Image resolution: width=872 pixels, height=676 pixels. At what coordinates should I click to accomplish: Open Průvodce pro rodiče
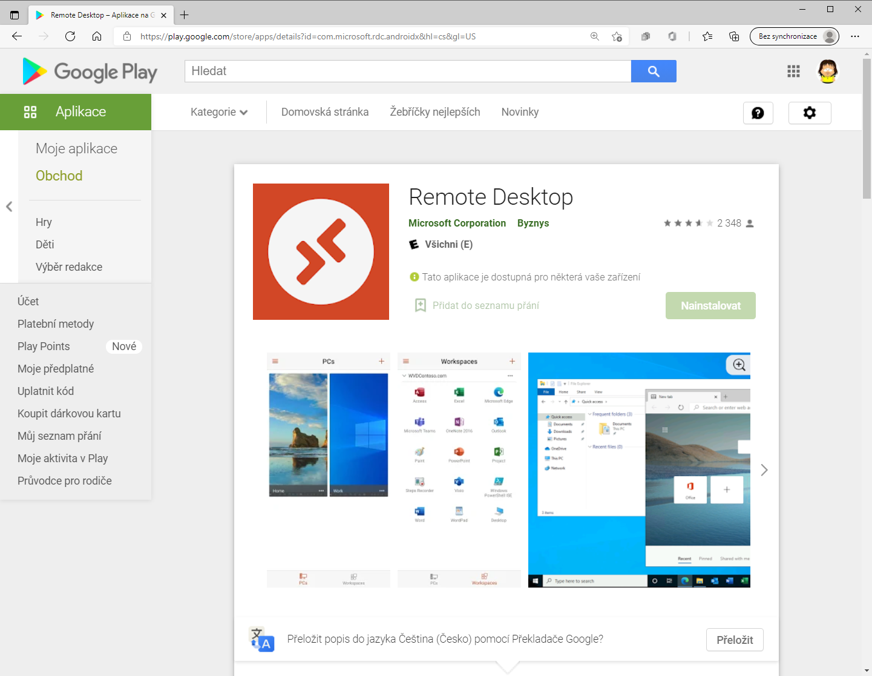tap(65, 481)
